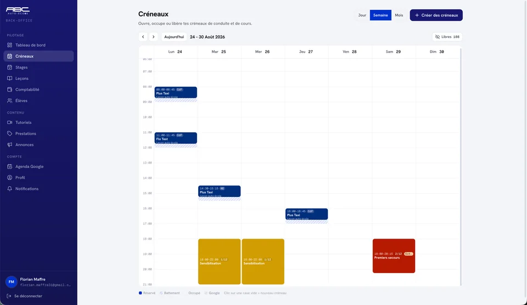Switch to Mois view
Viewport: 527px width, 305px height.
tap(399, 15)
